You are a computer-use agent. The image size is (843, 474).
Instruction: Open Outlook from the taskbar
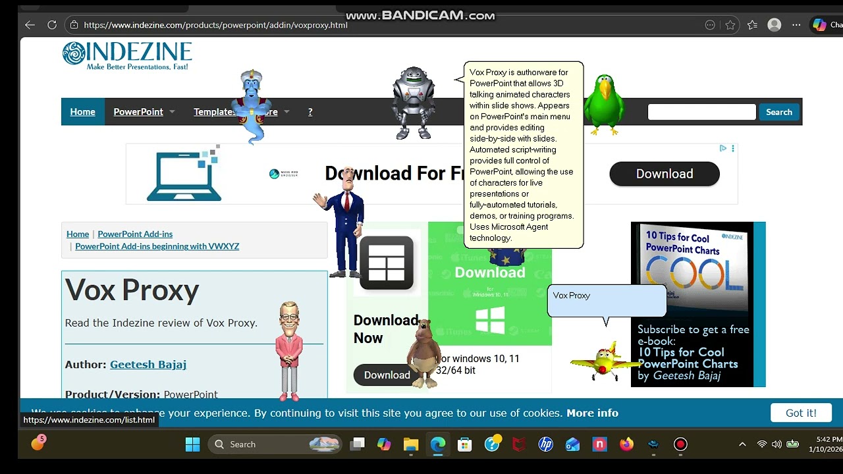pos(573,444)
